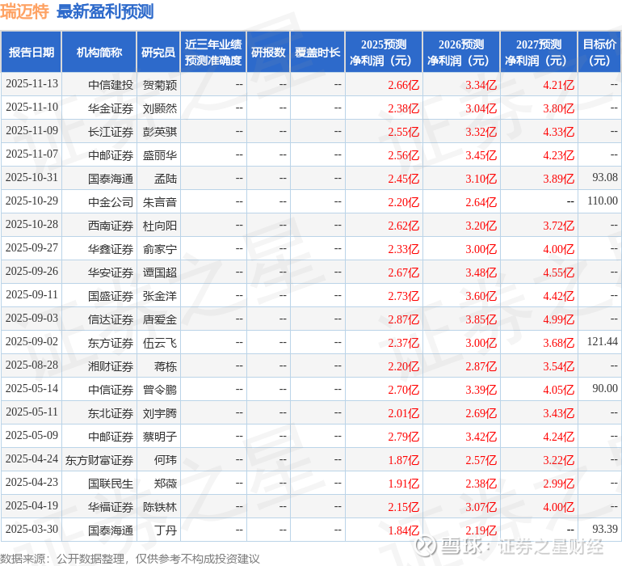Click target price 110.00
Screen dimensions: 622x566
tap(603, 201)
